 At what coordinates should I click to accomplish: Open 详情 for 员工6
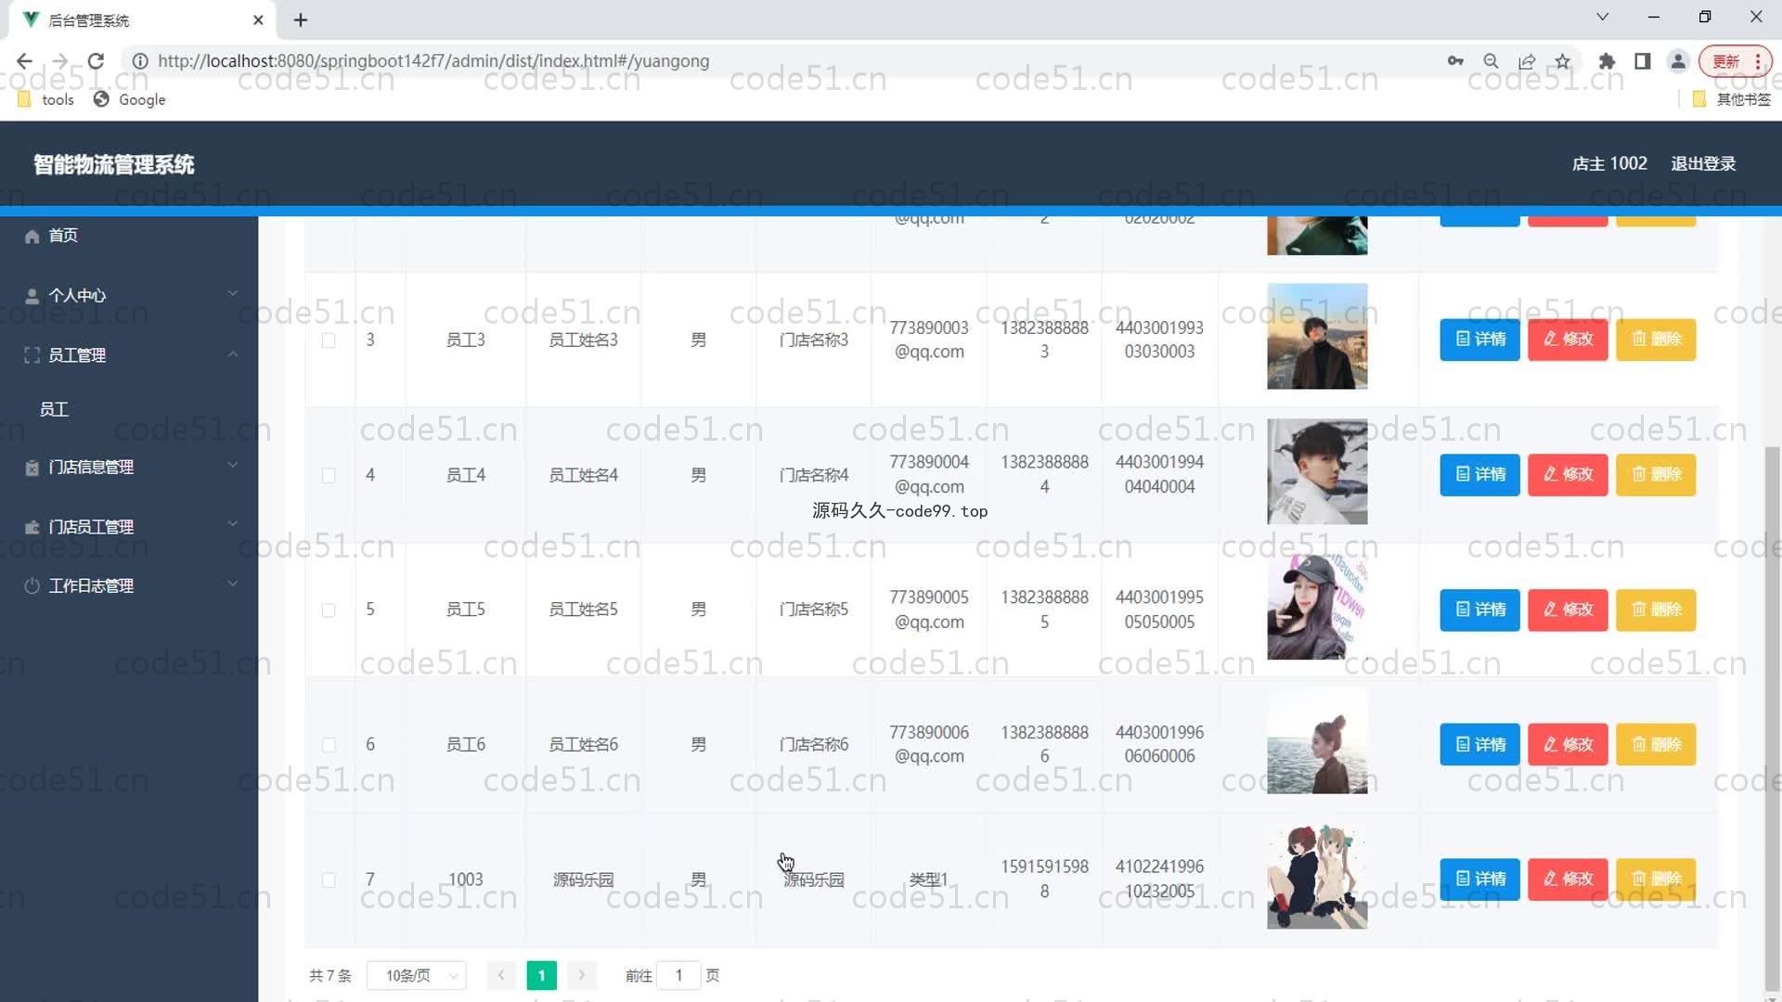[1479, 744]
